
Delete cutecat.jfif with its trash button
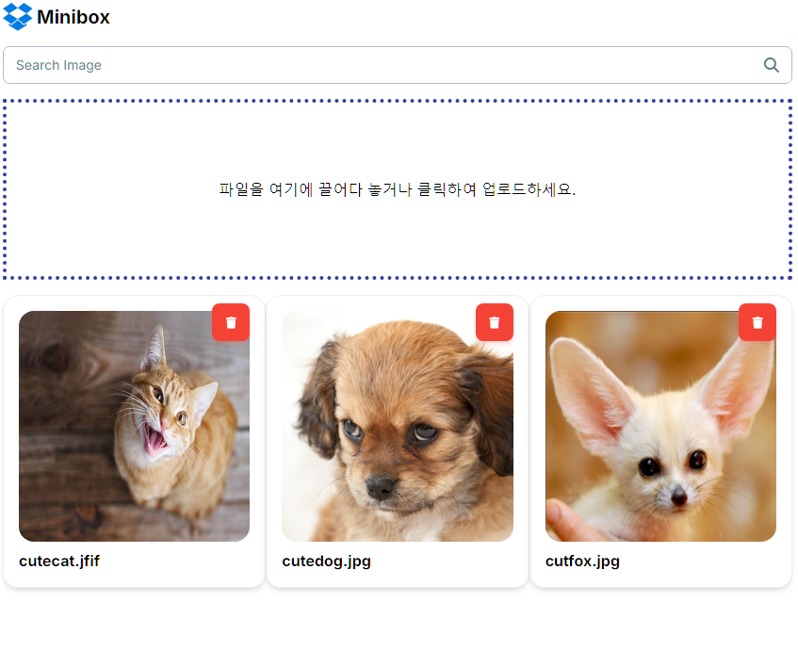pos(231,322)
